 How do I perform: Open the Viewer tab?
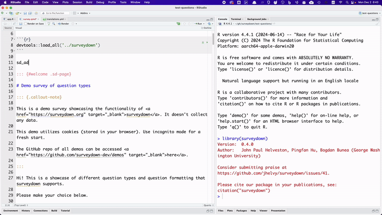(264, 211)
